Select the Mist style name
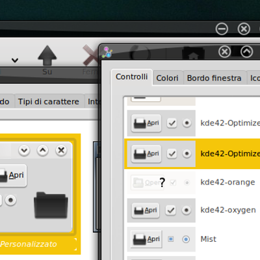The image size is (260, 260). click(209, 239)
